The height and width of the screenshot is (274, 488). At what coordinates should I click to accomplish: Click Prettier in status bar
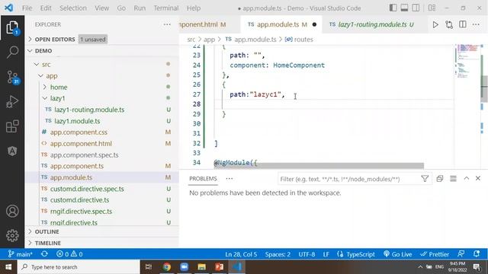tap(435, 253)
